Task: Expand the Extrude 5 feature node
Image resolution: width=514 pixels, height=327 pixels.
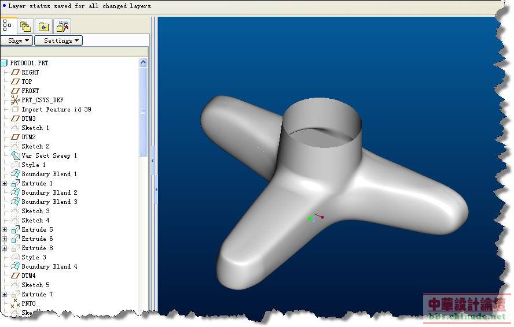Action: pos(5,229)
